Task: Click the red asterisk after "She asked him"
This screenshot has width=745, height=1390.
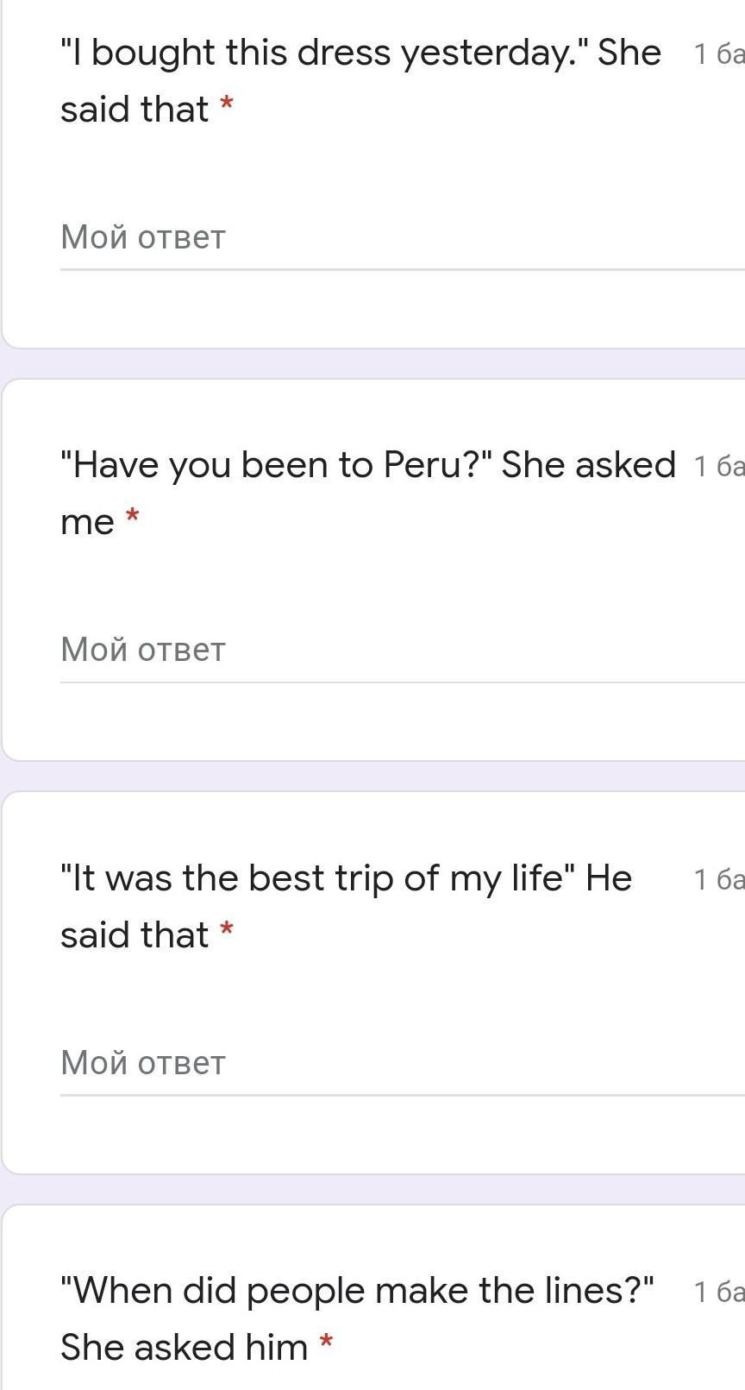Action: tap(326, 1343)
